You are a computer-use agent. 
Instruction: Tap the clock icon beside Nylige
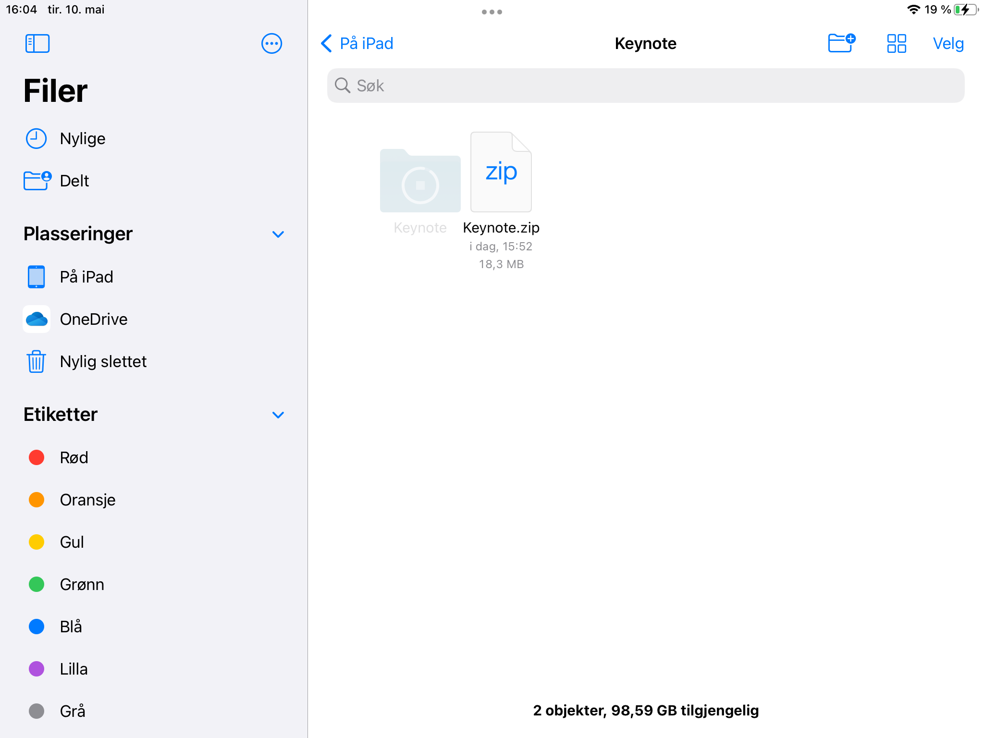[36, 138]
